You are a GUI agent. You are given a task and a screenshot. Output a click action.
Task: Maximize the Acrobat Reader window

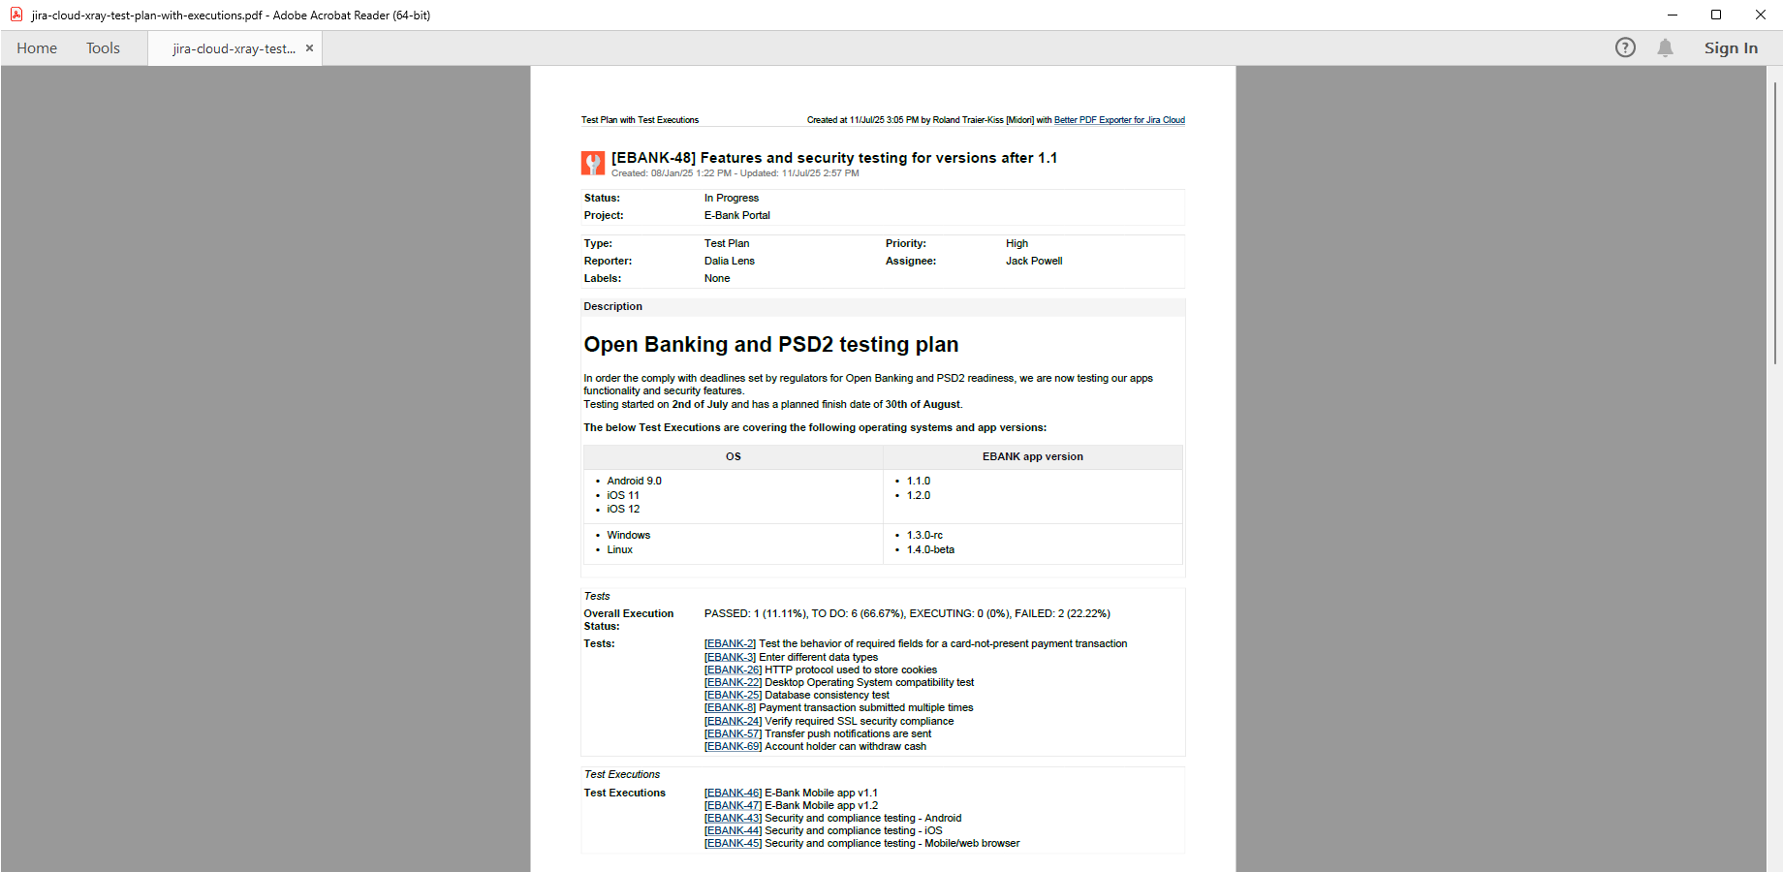click(1716, 15)
